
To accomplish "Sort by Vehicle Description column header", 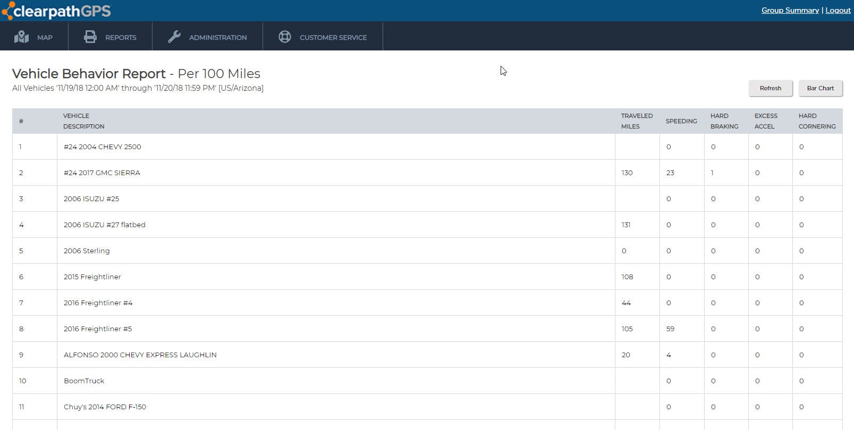I will [83, 121].
